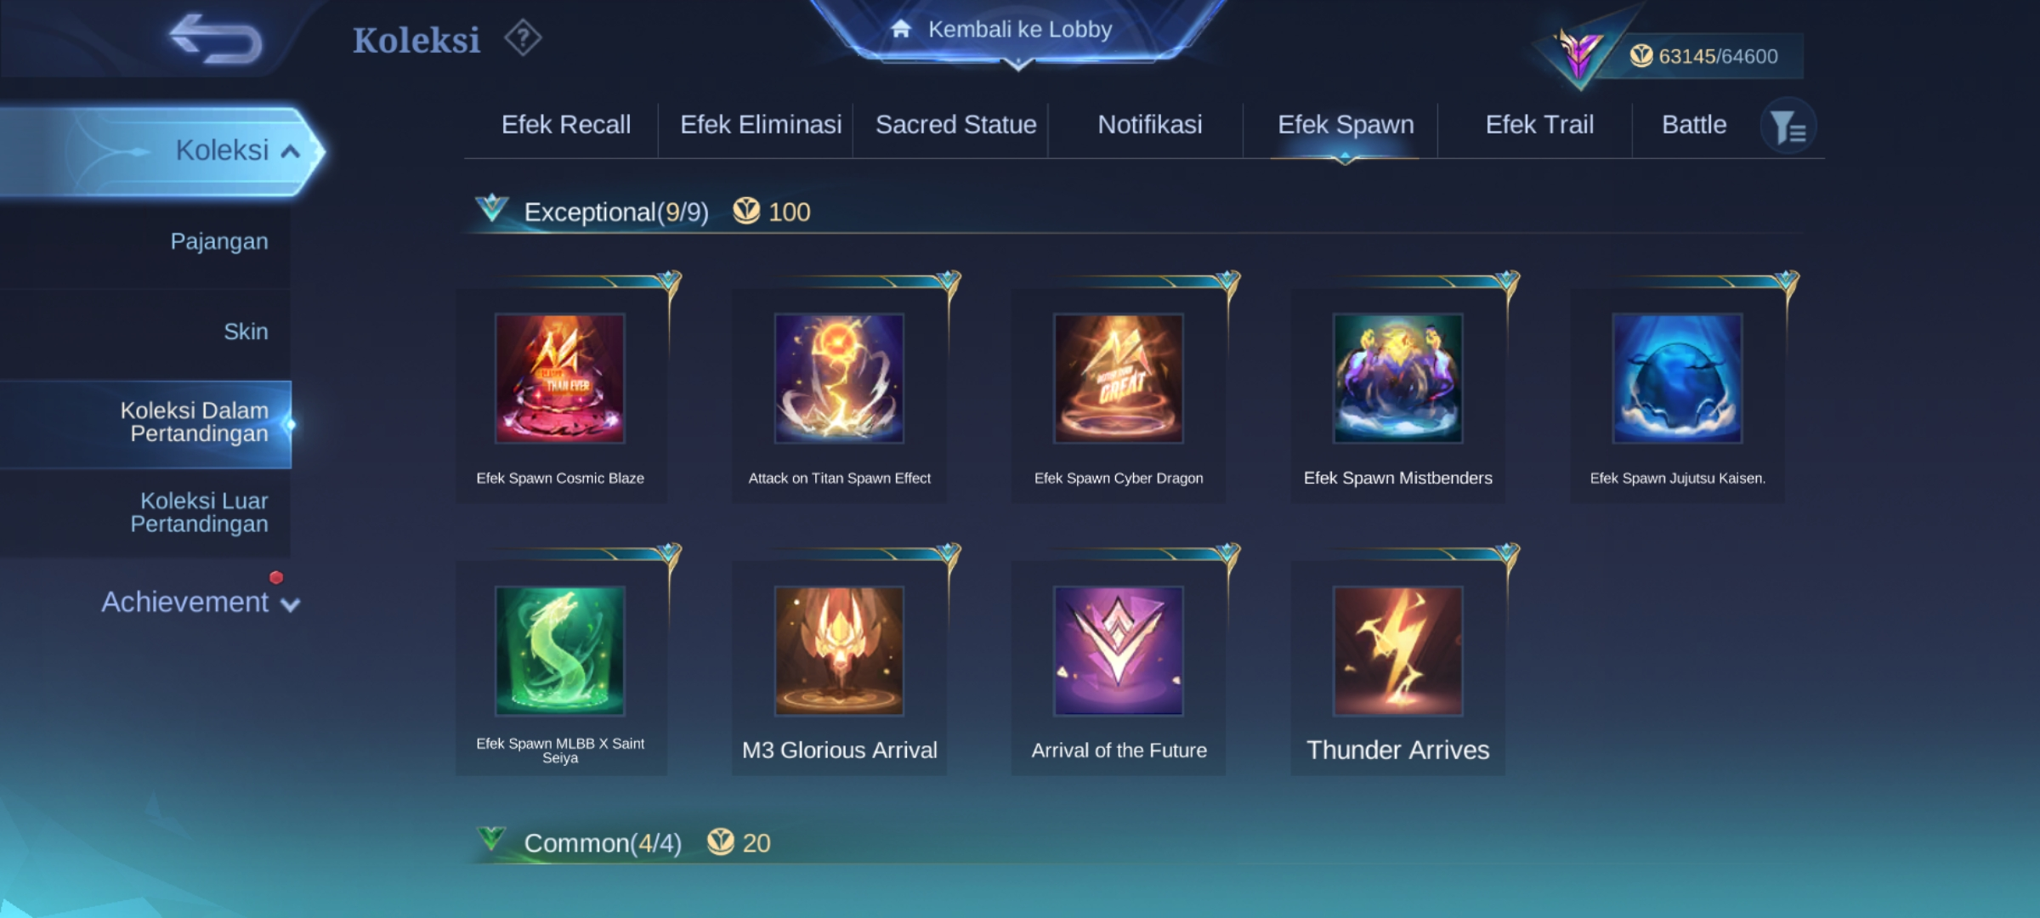Pick the Arrival of the Future icon
This screenshot has width=2040, height=918.
pos(1119,650)
